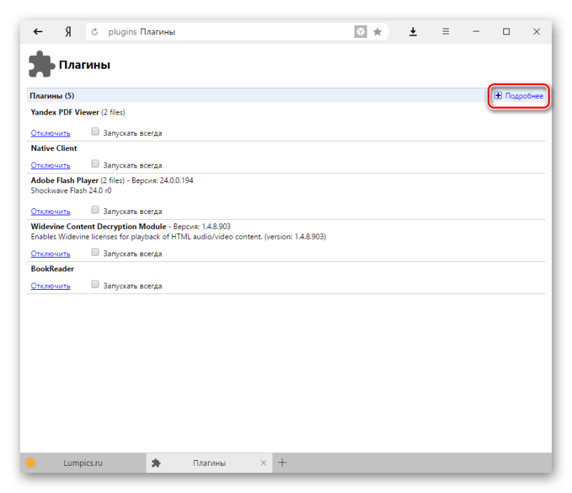Open a new tab with plus button
The height and width of the screenshot is (493, 572).
282,463
